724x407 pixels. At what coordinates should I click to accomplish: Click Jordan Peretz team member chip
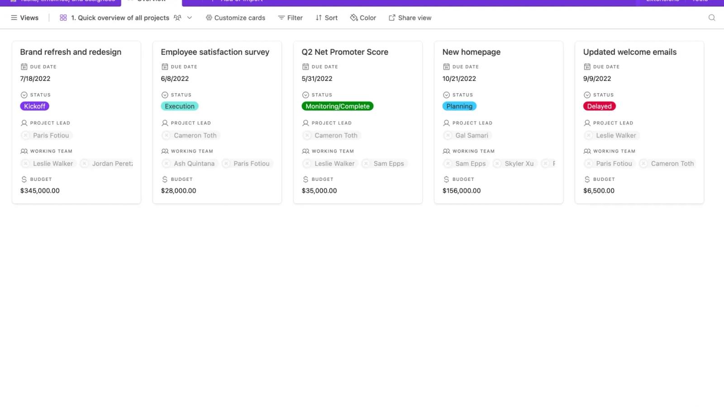[x=107, y=163]
